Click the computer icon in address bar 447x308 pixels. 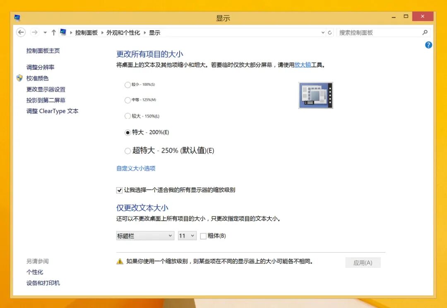tap(63, 32)
